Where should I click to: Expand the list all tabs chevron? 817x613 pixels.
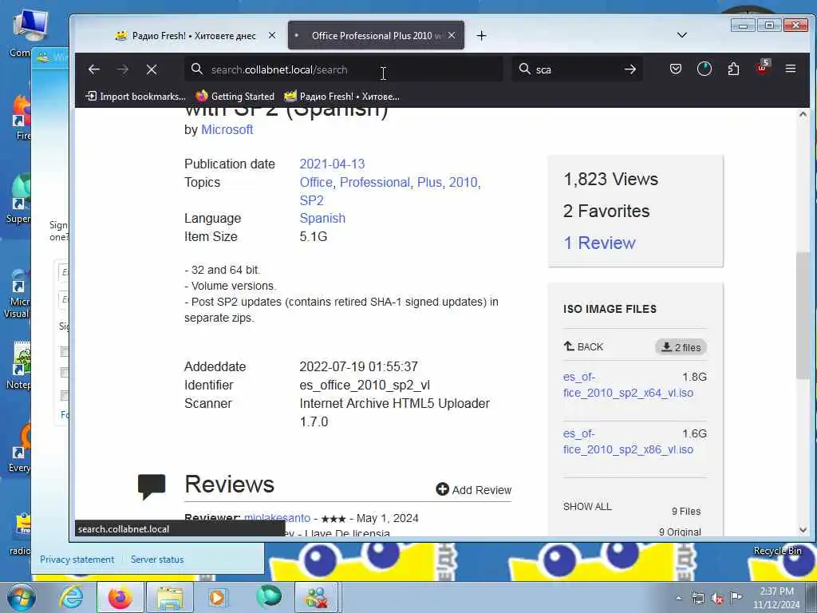681,35
